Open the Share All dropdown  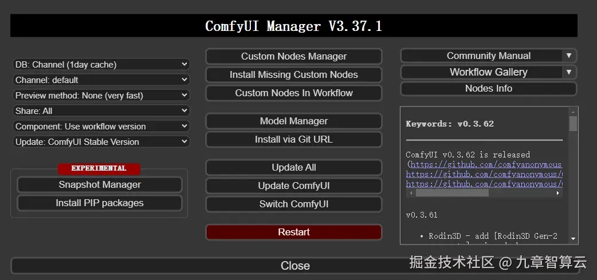[101, 111]
